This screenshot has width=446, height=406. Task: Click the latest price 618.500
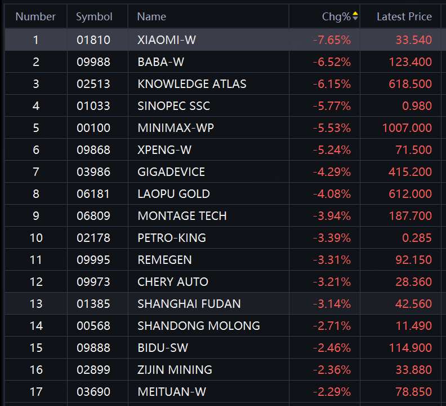(410, 84)
